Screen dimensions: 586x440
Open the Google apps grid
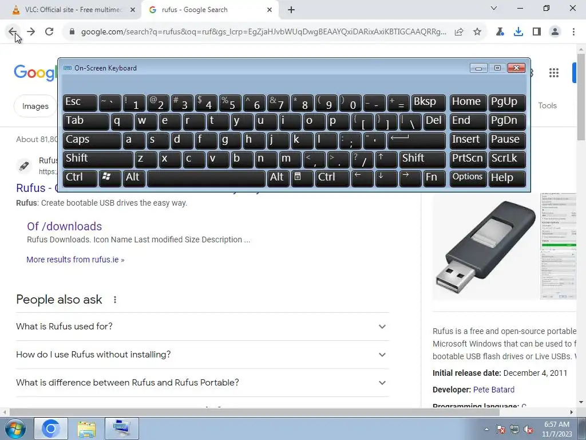[554, 73]
